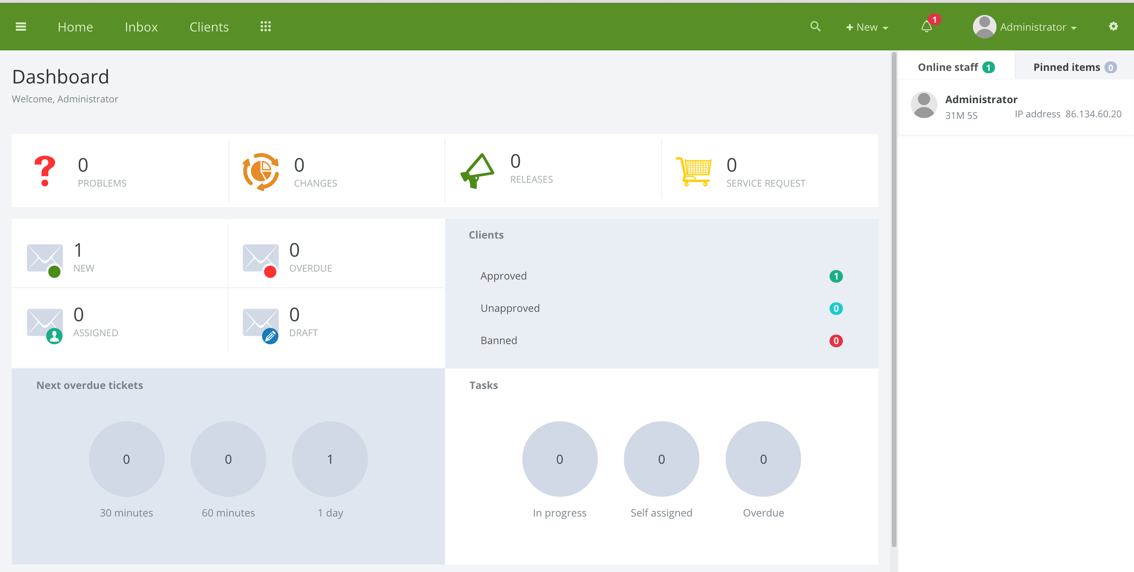Click the yellow shopping cart icon
The width and height of the screenshot is (1134, 572).
(x=694, y=172)
